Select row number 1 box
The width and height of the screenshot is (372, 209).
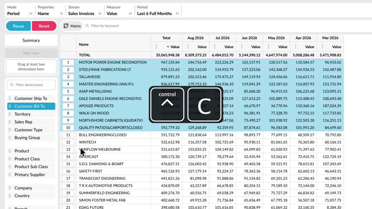tap(68, 62)
